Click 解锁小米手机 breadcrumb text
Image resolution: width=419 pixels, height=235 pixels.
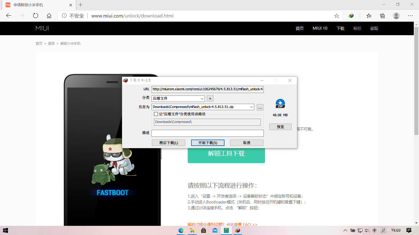tap(71, 43)
